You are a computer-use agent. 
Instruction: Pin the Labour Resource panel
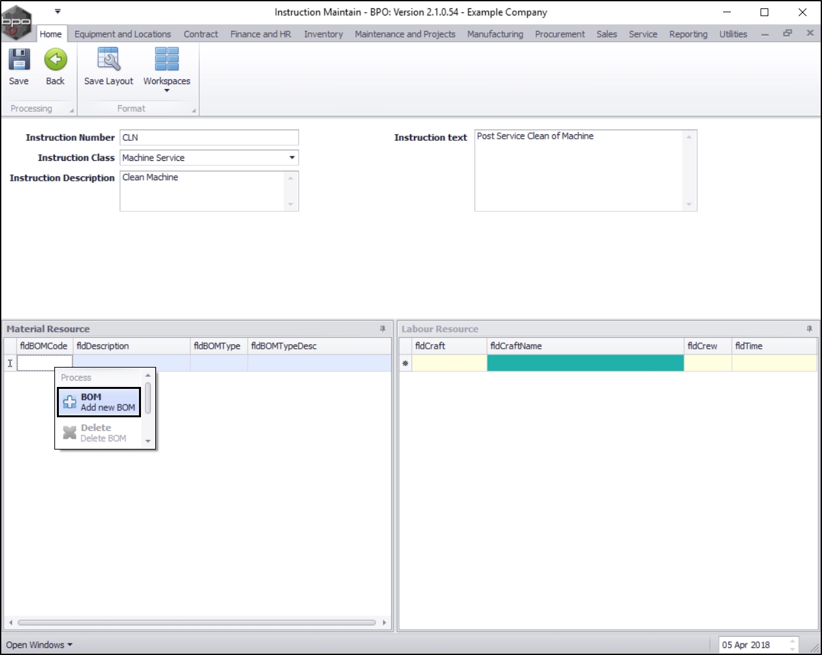pos(809,329)
